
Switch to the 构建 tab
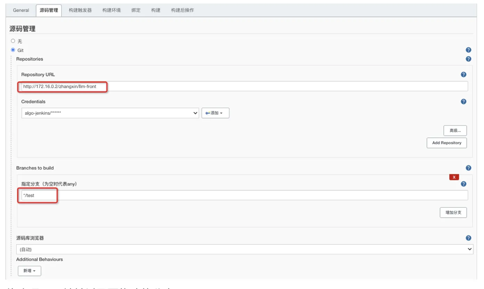tap(156, 10)
